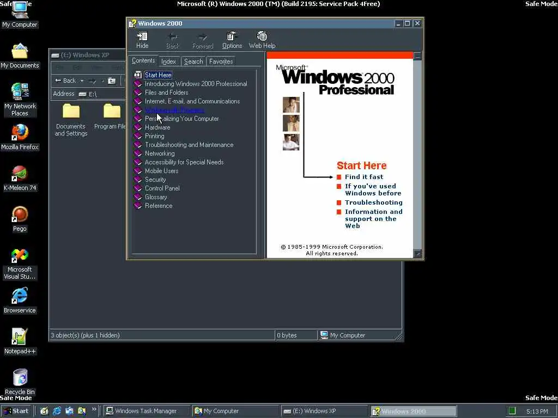This screenshot has height=418, width=558.
Task: Open the Mobile Users help book
Action: (161, 171)
